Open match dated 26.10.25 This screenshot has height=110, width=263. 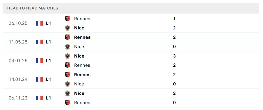click(18, 23)
